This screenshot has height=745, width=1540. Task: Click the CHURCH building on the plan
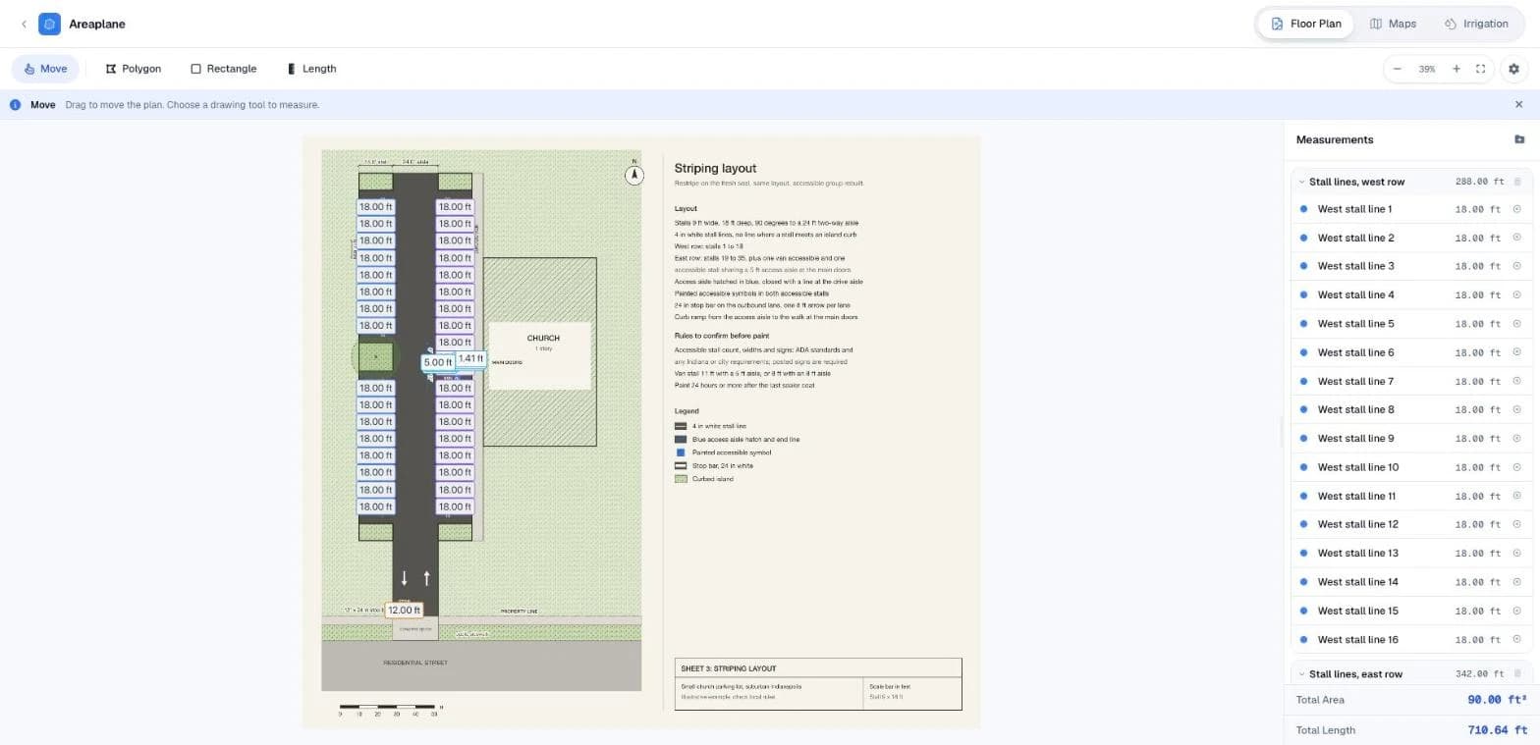pyautogui.click(x=539, y=351)
